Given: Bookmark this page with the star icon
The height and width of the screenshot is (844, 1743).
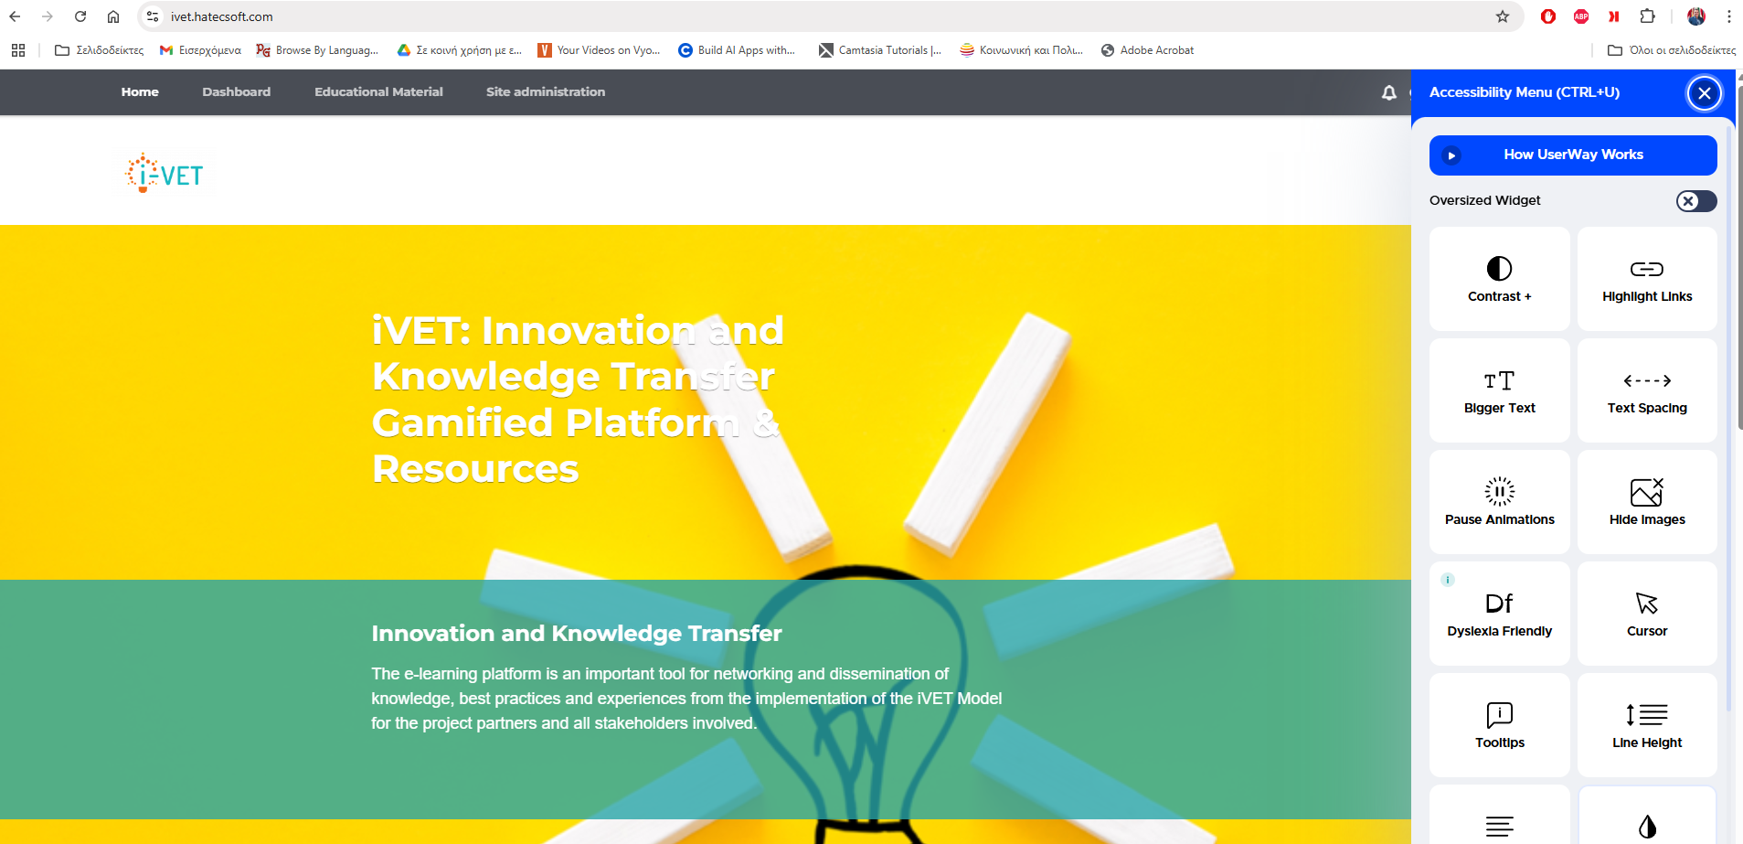Looking at the screenshot, I should (1503, 16).
